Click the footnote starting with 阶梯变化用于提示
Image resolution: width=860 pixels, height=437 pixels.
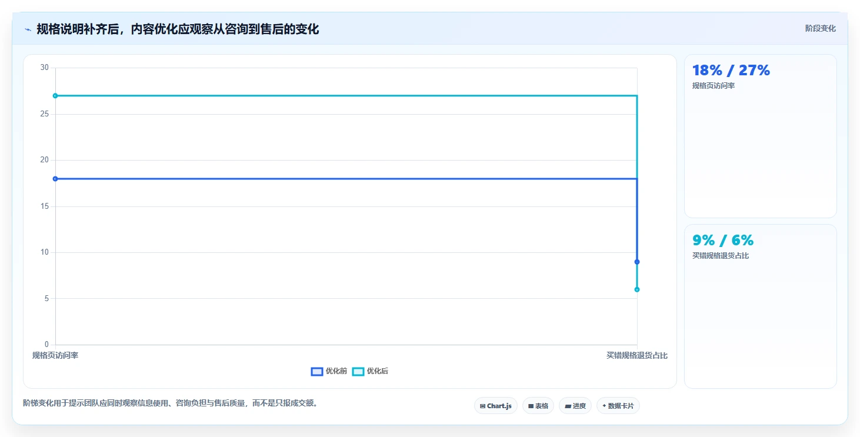point(171,403)
